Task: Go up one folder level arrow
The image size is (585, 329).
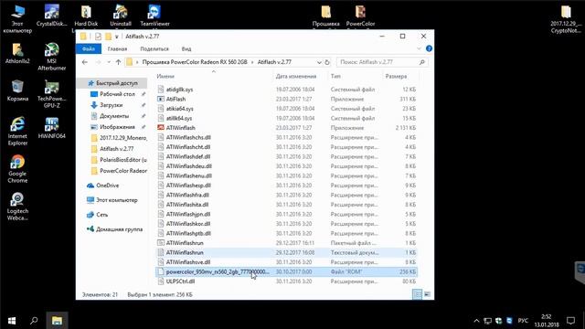Action: point(118,62)
